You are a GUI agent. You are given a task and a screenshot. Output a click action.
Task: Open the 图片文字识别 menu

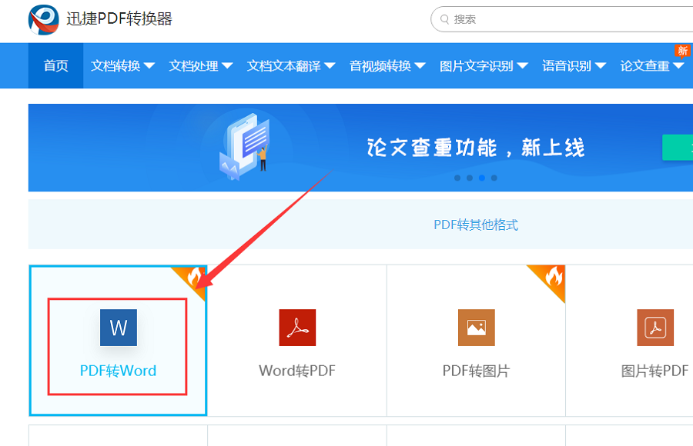click(477, 66)
